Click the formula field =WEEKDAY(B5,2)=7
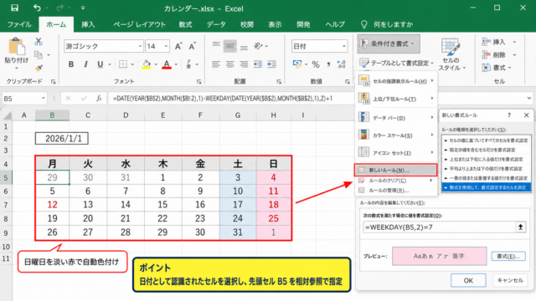536x301 pixels. point(439,227)
